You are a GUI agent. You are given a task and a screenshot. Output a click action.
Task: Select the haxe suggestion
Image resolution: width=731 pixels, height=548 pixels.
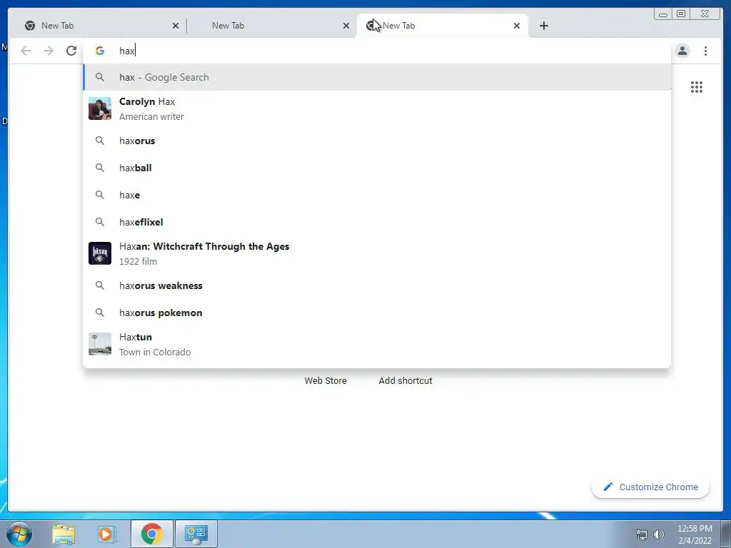(377, 195)
